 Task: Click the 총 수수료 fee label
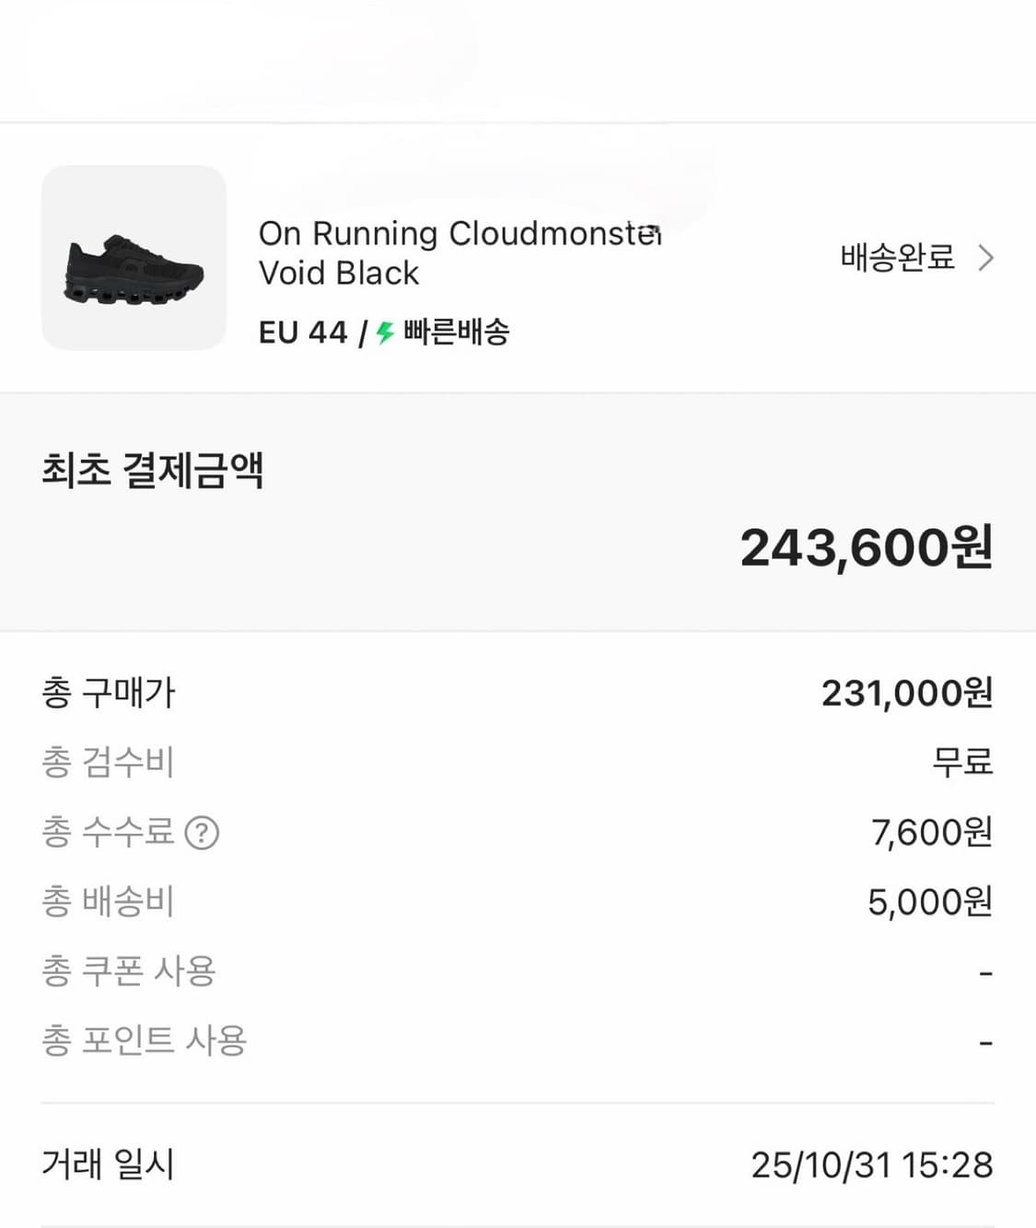coord(108,833)
